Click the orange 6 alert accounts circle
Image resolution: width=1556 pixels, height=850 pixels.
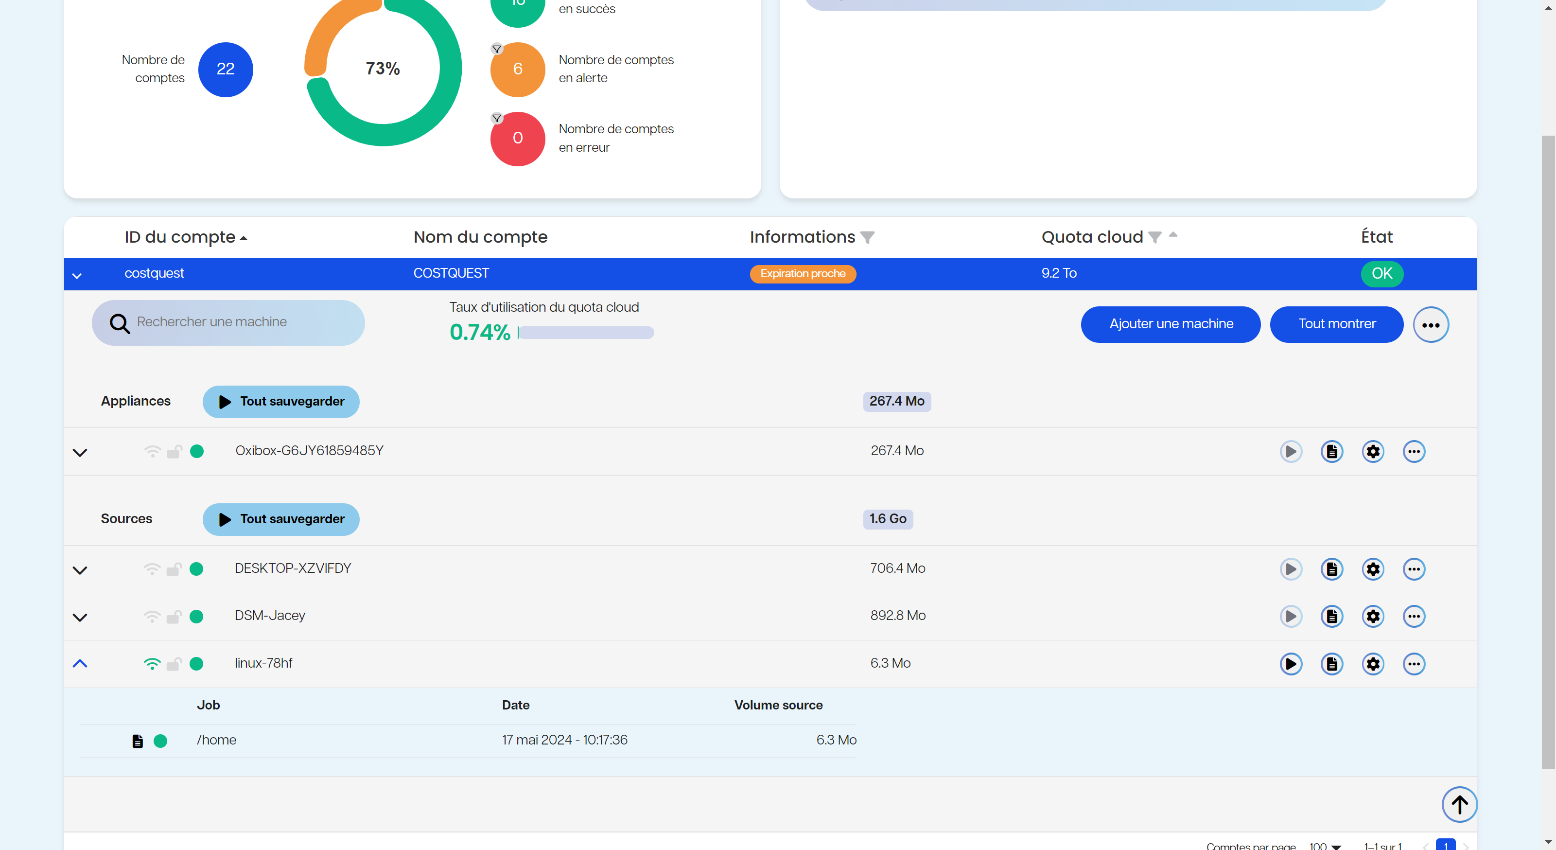tap(518, 70)
